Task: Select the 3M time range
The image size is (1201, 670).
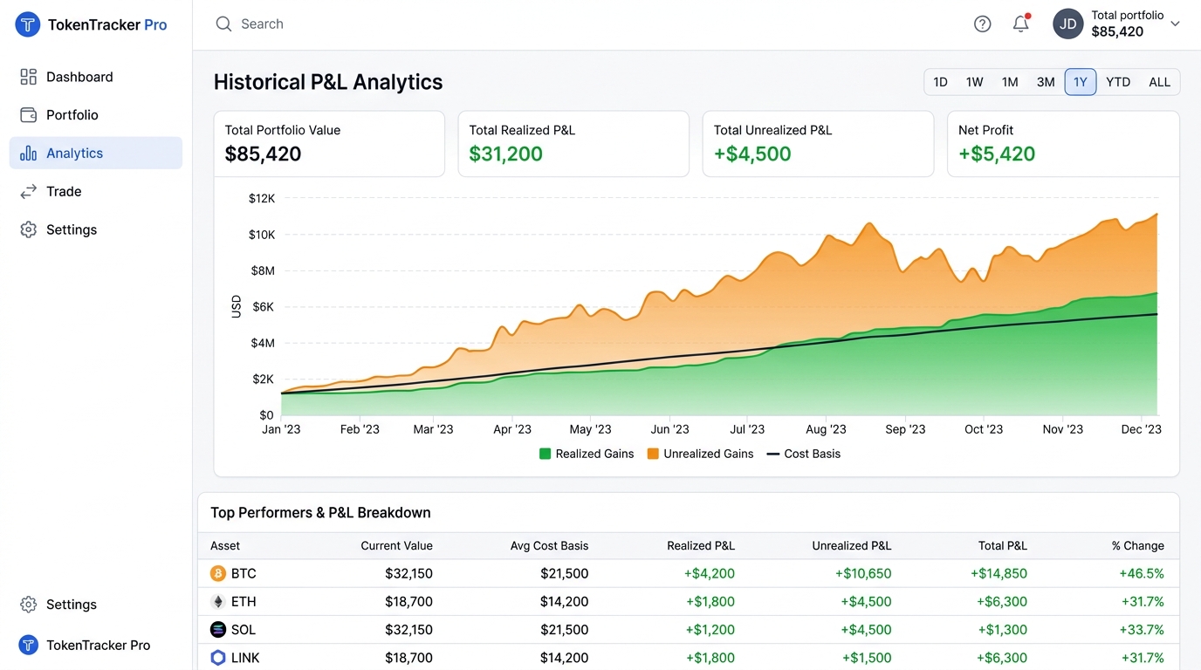Action: click(x=1046, y=82)
